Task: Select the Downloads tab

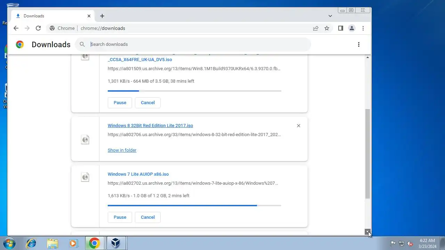Action: click(53, 16)
